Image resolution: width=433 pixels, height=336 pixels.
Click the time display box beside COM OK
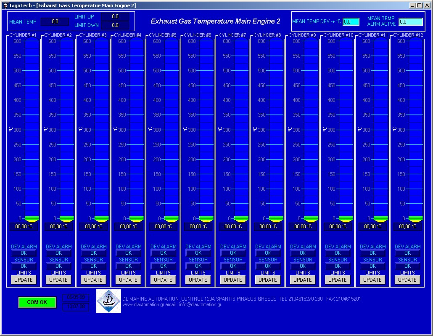[x=76, y=297]
